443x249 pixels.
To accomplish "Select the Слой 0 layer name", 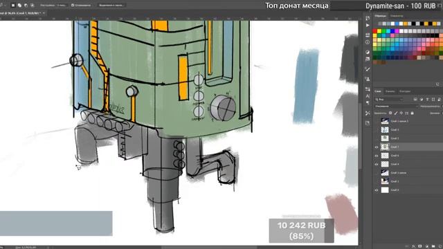I will (x=395, y=190).
